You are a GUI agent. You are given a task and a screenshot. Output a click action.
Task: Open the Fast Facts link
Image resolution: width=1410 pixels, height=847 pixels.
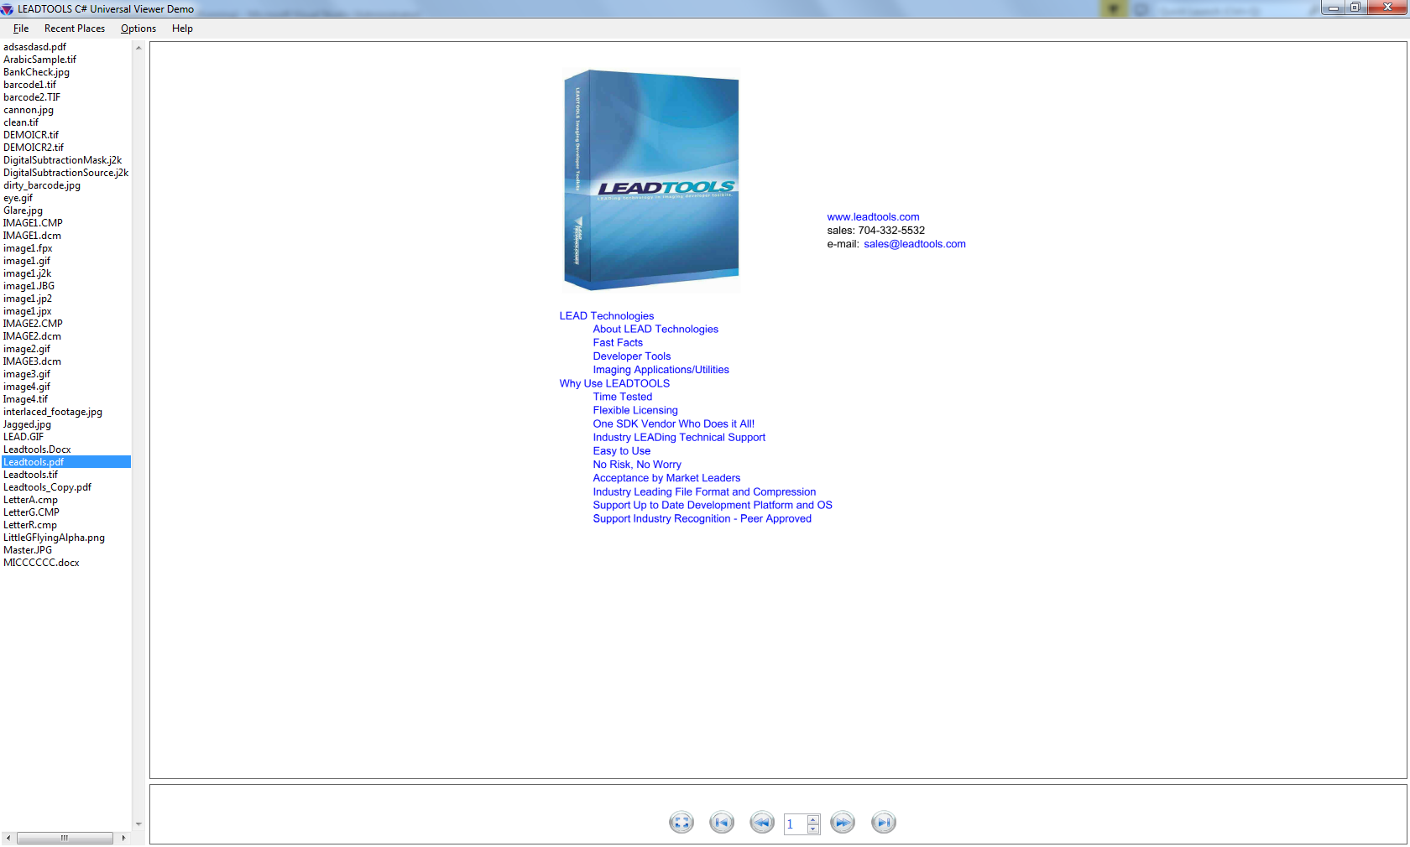(x=618, y=343)
